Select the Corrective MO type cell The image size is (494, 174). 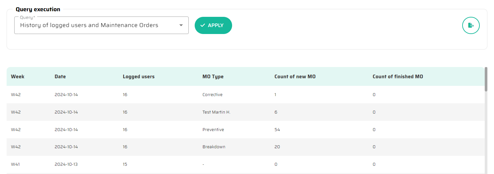pos(212,95)
